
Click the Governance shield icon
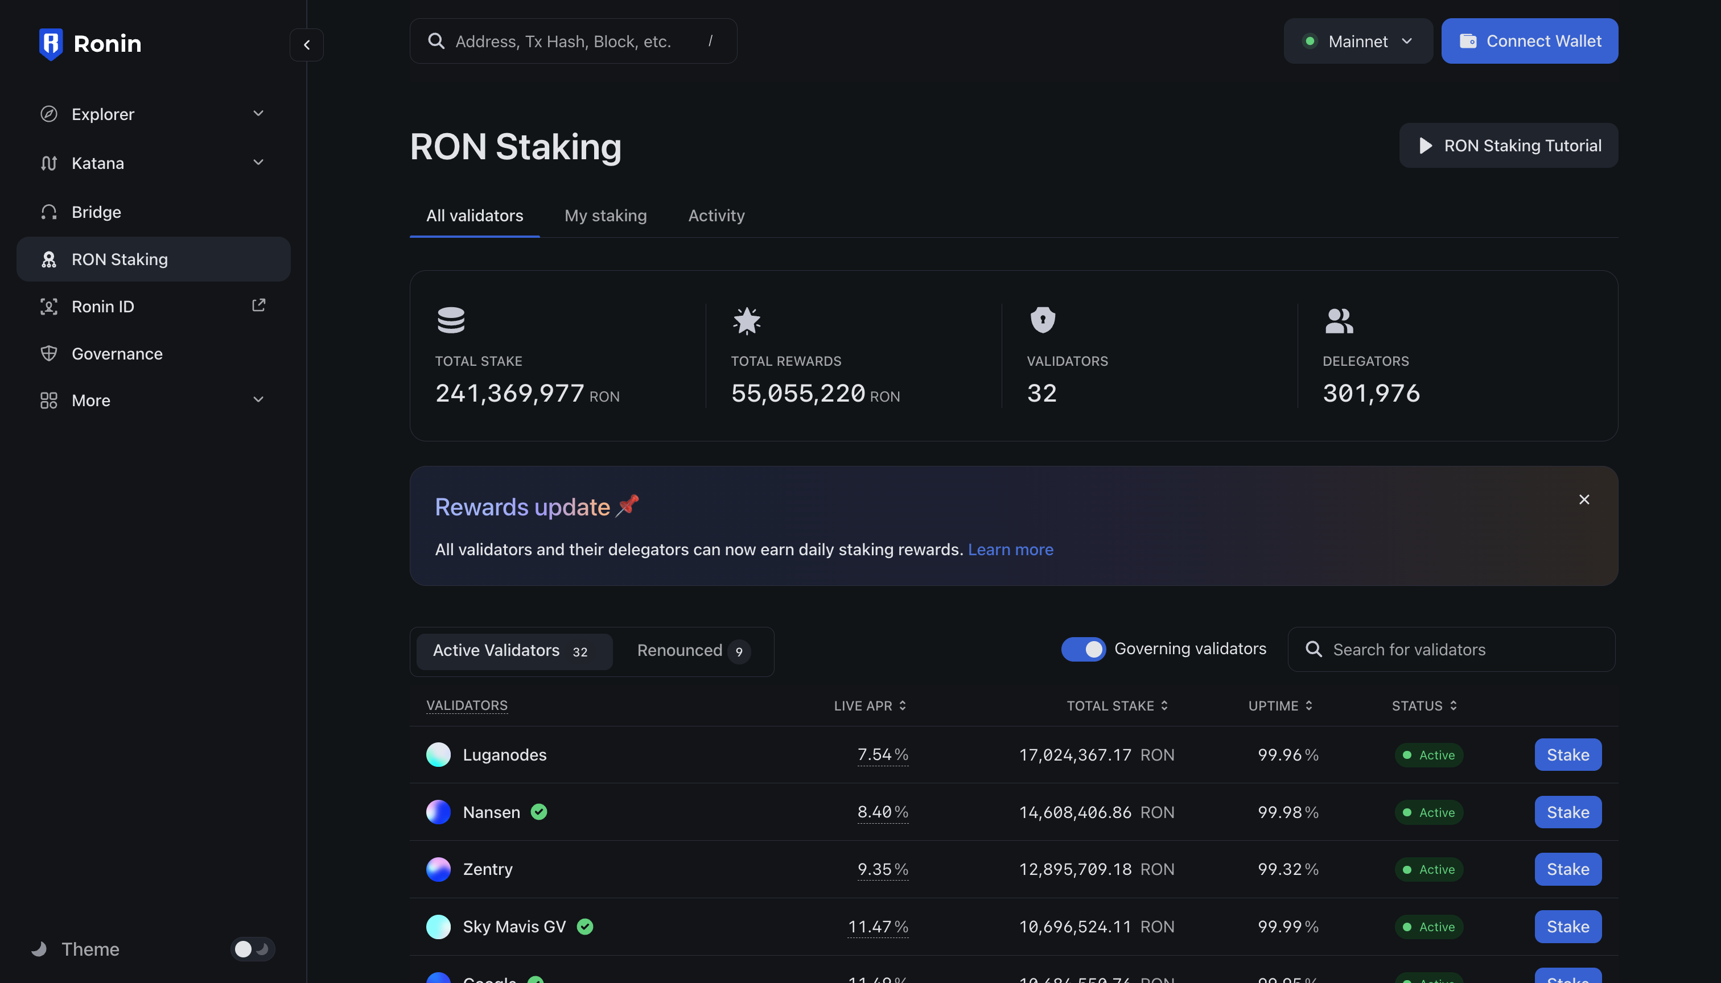point(48,353)
